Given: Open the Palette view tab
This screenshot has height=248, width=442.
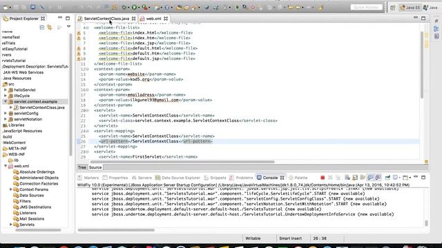Looking at the screenshot, I should coord(298,178).
